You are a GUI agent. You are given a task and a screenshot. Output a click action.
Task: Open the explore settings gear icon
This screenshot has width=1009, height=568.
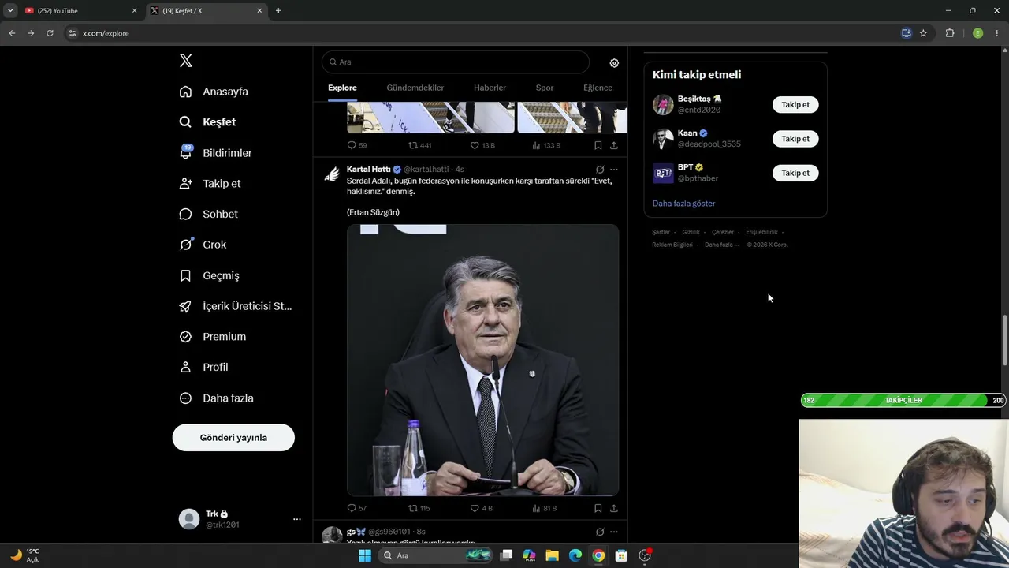pos(614,63)
